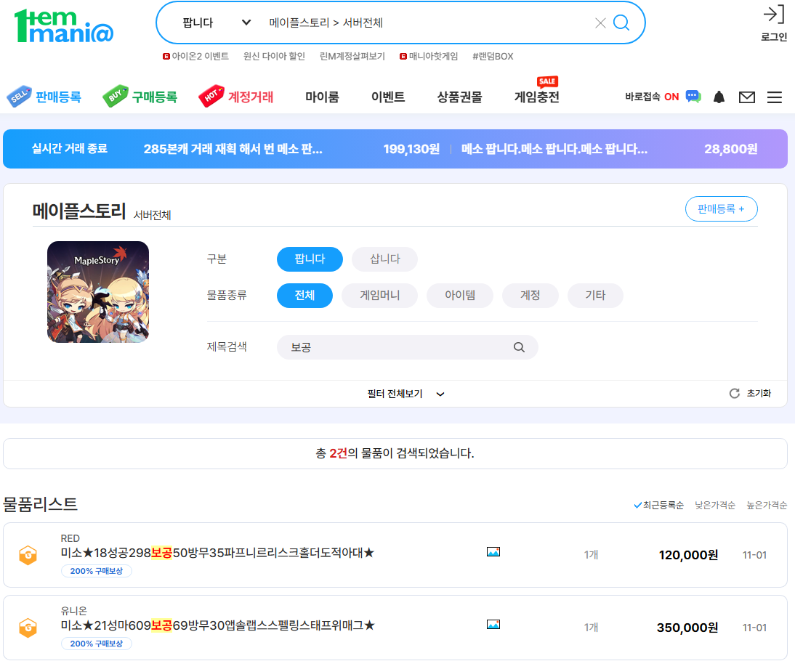Click the itemmania logo
Image resolution: width=795 pixels, height=669 pixels.
pos(64,26)
